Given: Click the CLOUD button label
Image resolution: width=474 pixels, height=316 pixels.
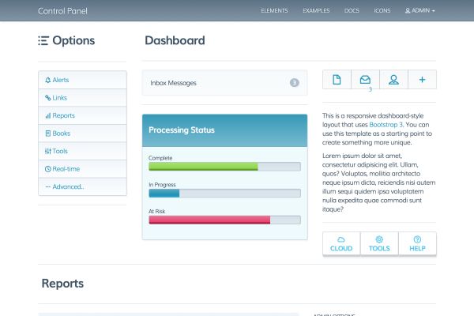Looking at the screenshot, I should coord(341,249).
